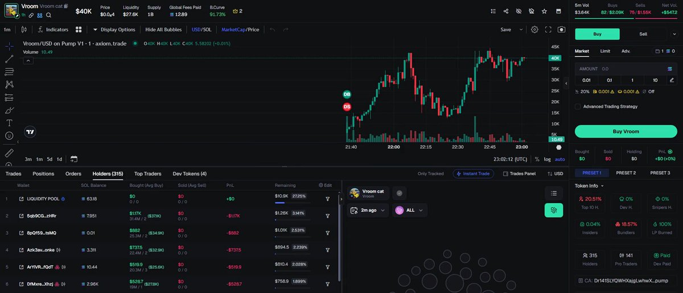
Task: Select the Text annotation tool
Action: pyautogui.click(x=9, y=123)
